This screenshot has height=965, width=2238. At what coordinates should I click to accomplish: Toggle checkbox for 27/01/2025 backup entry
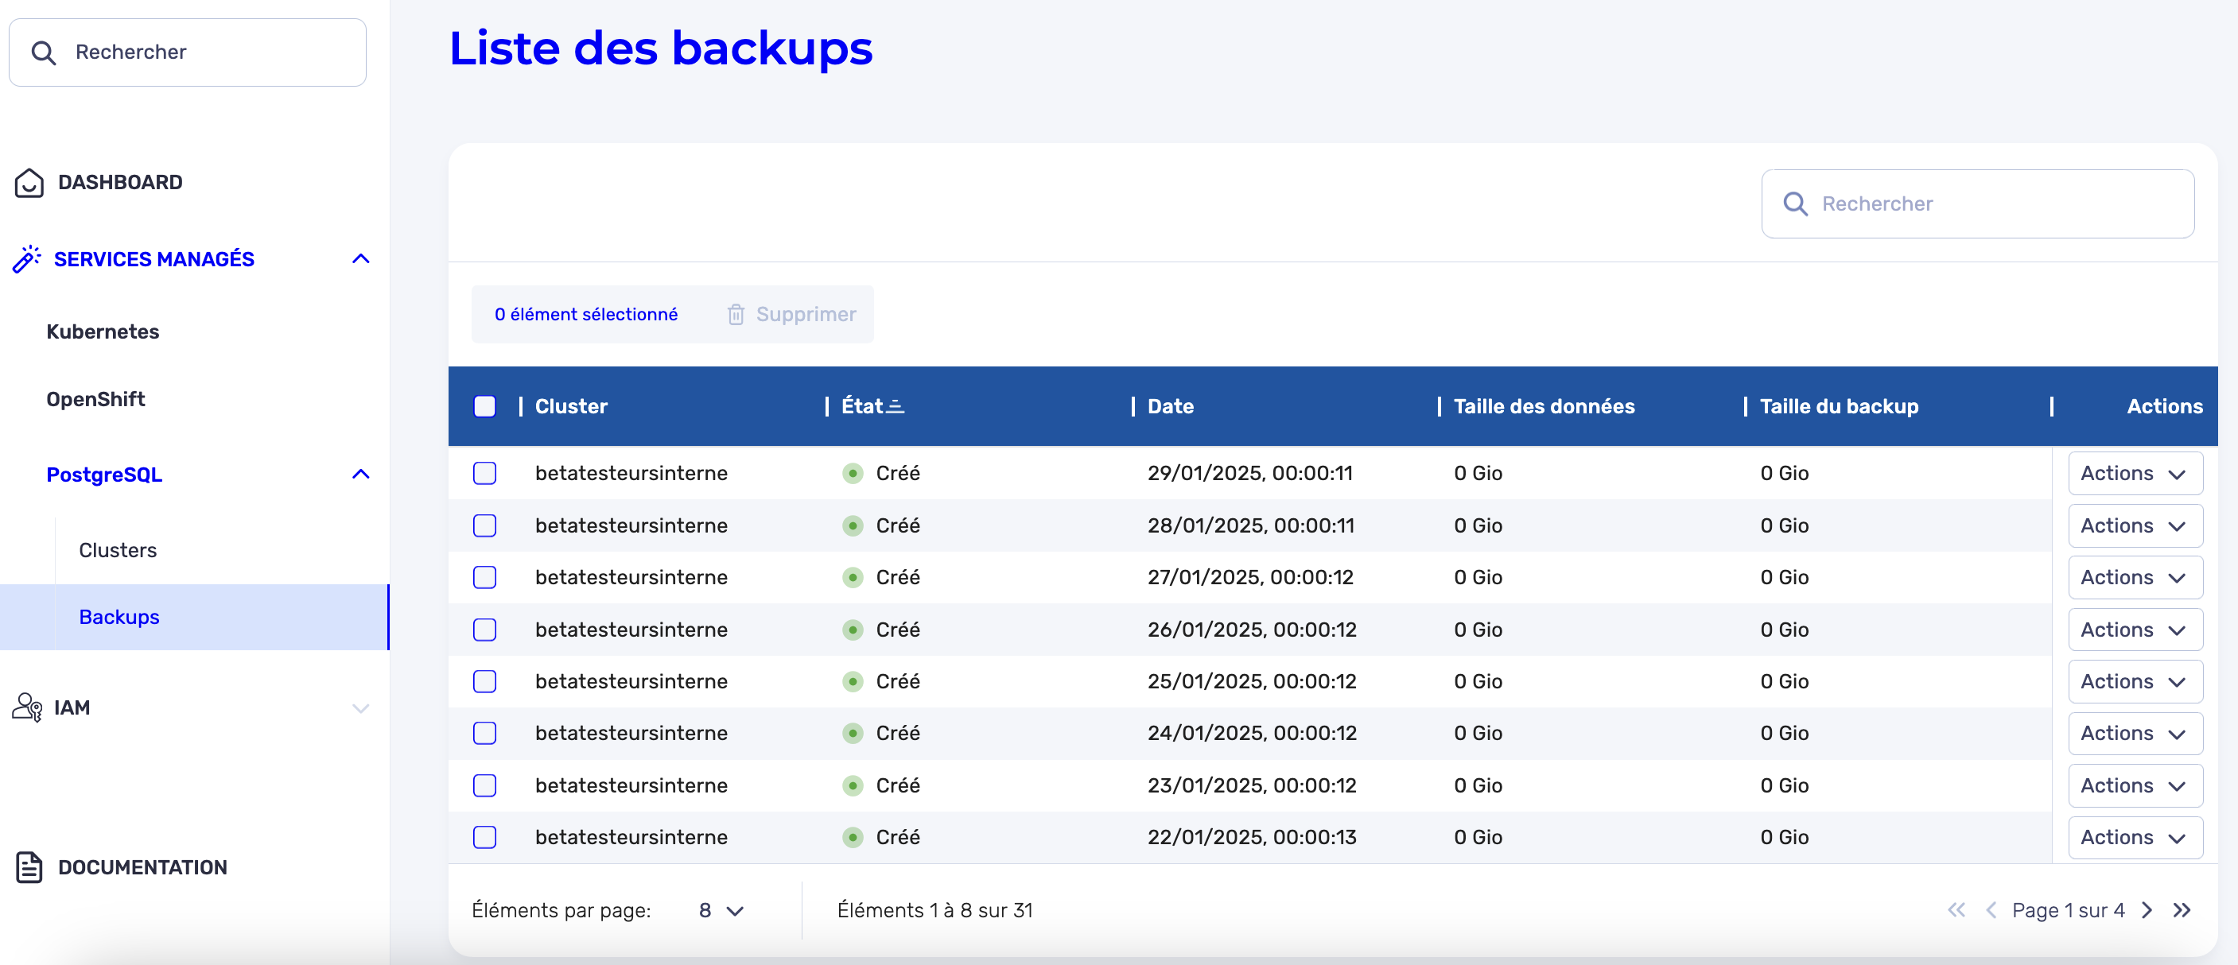click(484, 578)
